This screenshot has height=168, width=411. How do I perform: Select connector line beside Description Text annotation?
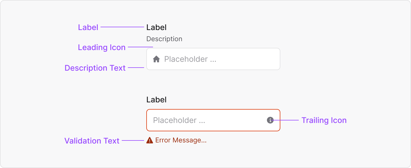tap(136, 68)
